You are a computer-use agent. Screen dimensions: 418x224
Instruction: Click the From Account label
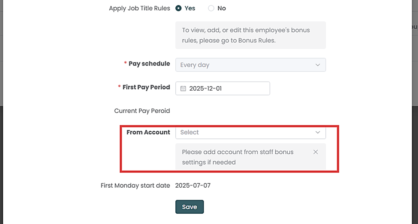pos(148,133)
